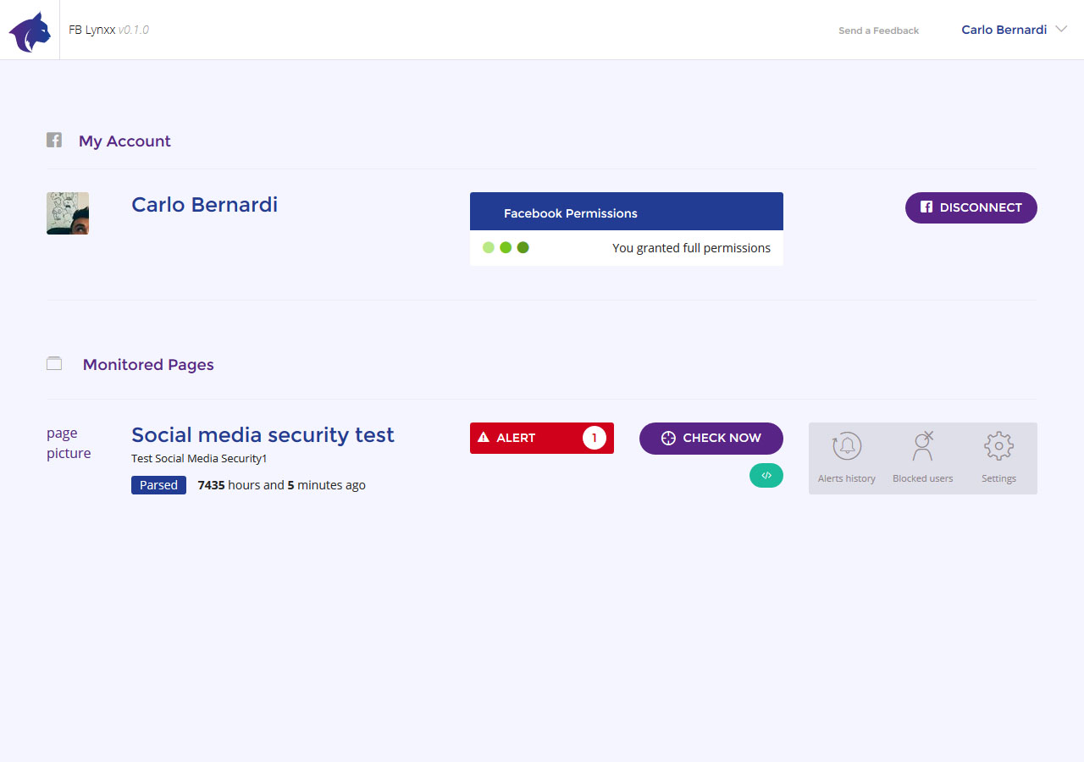The width and height of the screenshot is (1084, 762).
Task: Click the 'Test Social Media Security1' subtitle
Action: [x=199, y=459]
